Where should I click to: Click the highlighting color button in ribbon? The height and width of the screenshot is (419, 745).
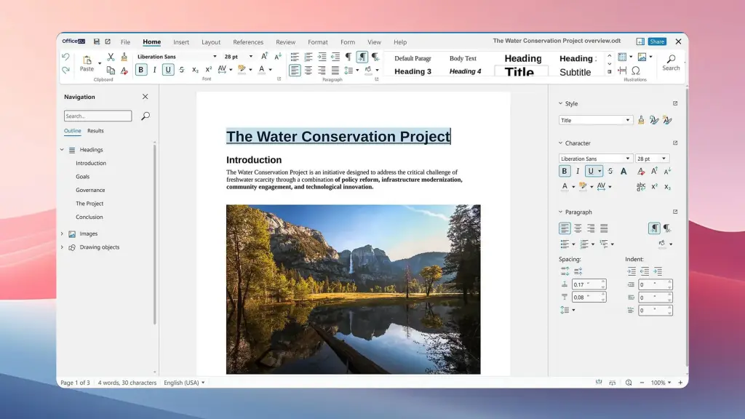242,70
